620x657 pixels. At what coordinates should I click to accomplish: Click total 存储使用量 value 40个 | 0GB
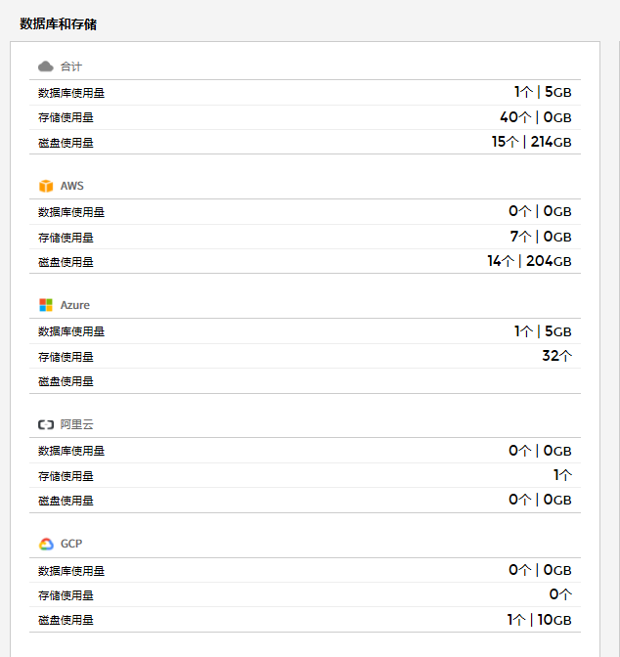click(x=535, y=117)
